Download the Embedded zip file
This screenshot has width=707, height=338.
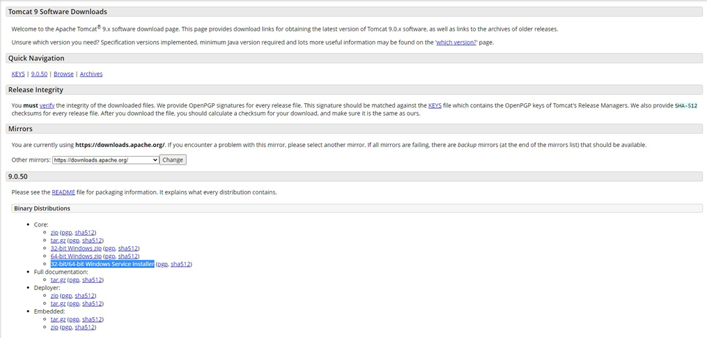pos(54,327)
